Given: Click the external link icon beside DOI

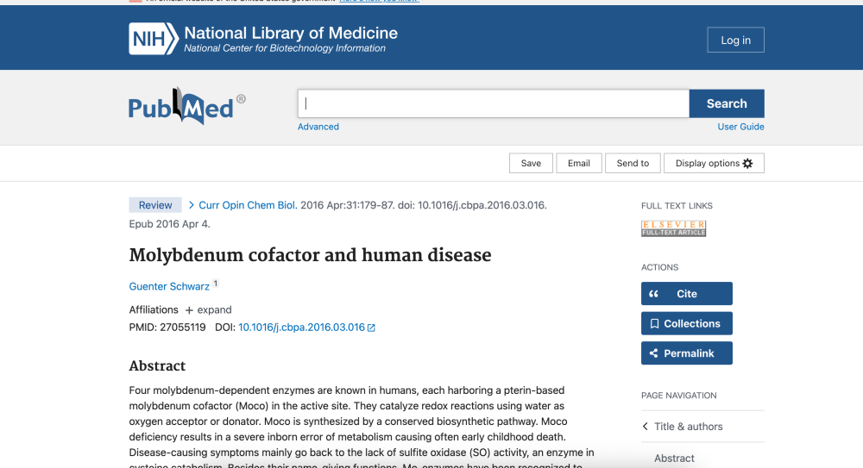Looking at the screenshot, I should pyautogui.click(x=371, y=328).
